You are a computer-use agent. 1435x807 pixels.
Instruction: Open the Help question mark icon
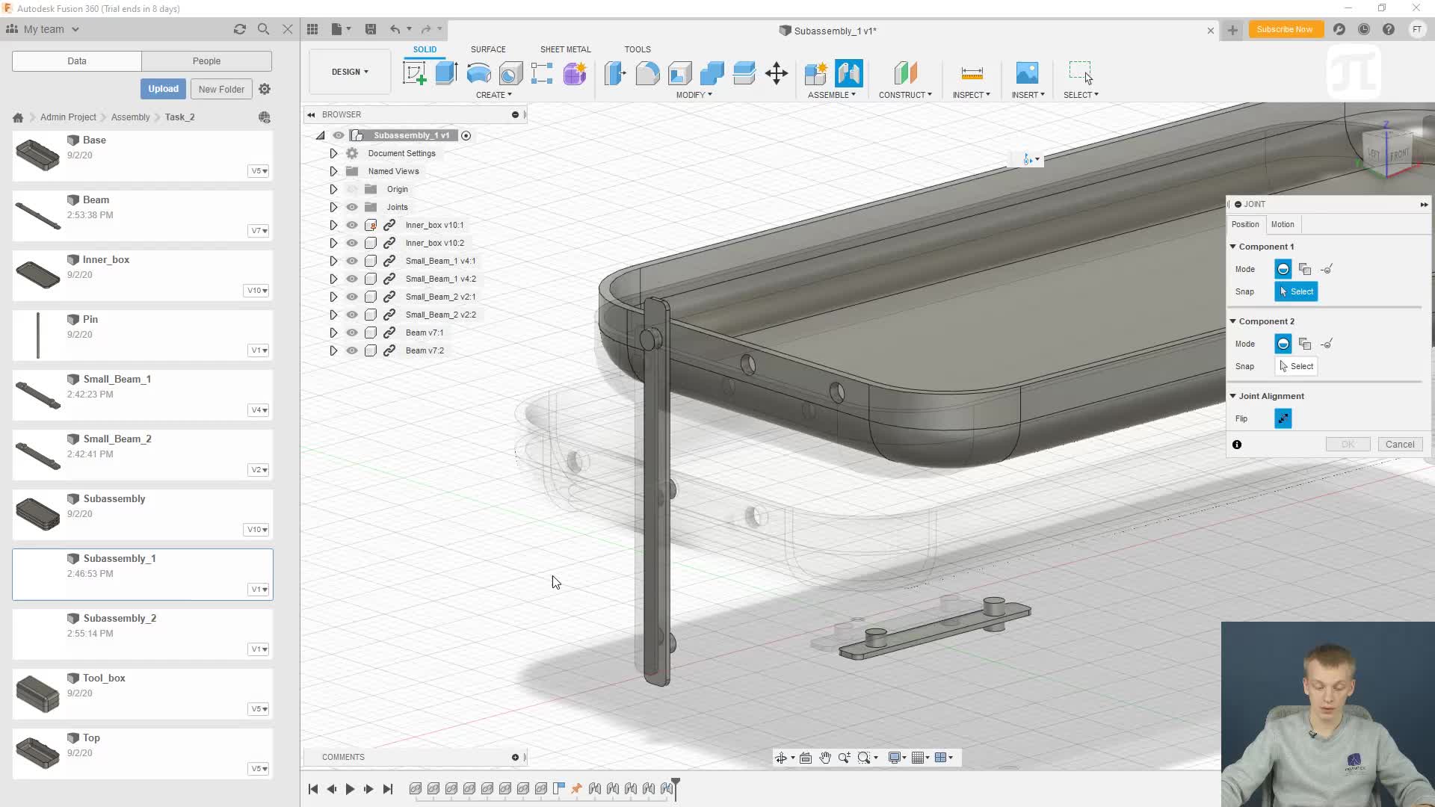[1389, 29]
